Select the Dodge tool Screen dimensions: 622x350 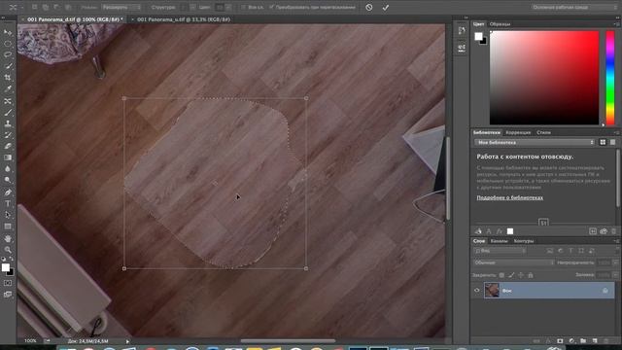[8, 180]
